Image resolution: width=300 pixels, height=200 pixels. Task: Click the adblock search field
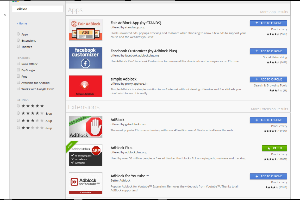[x=37, y=9]
